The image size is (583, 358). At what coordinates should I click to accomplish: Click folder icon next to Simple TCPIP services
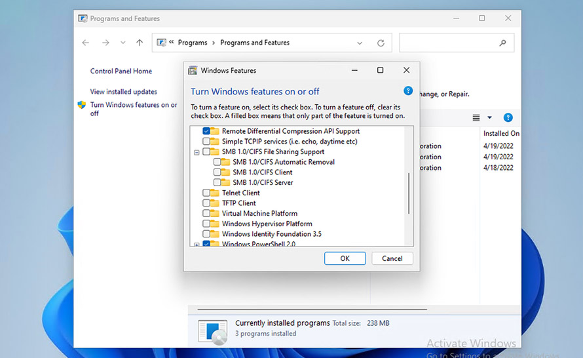coord(215,142)
